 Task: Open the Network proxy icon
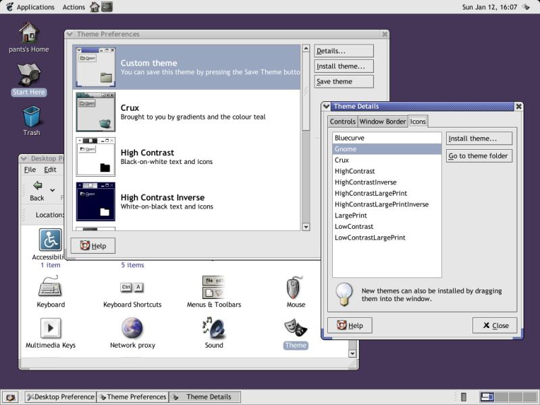coord(132,329)
